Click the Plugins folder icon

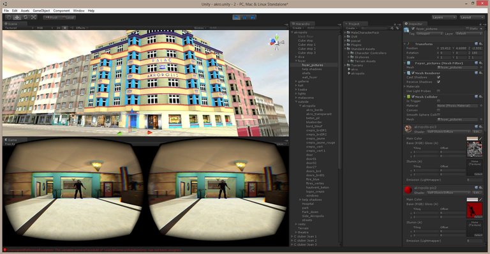point(348,45)
